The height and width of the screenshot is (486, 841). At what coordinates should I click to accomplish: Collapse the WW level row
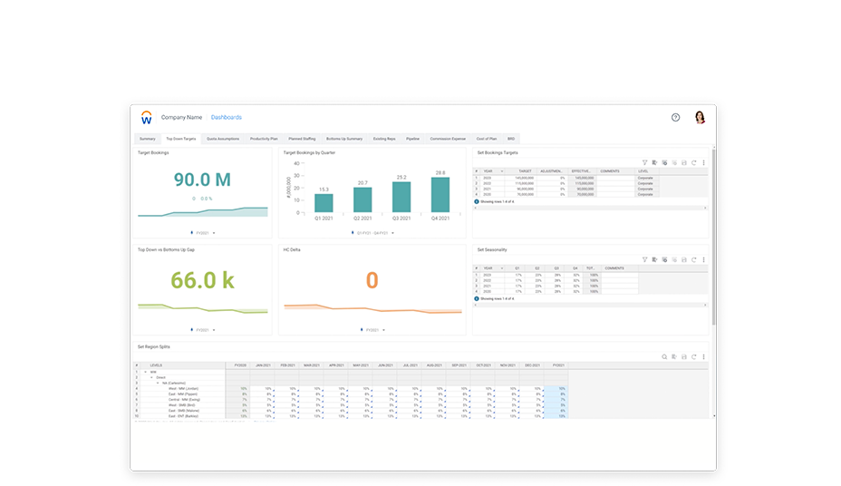[145, 372]
